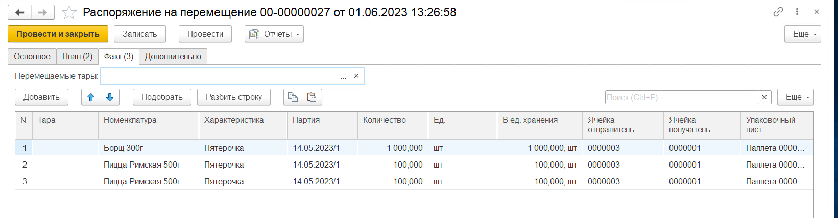
Task: Expand the table Еще menu
Action: [x=795, y=97]
